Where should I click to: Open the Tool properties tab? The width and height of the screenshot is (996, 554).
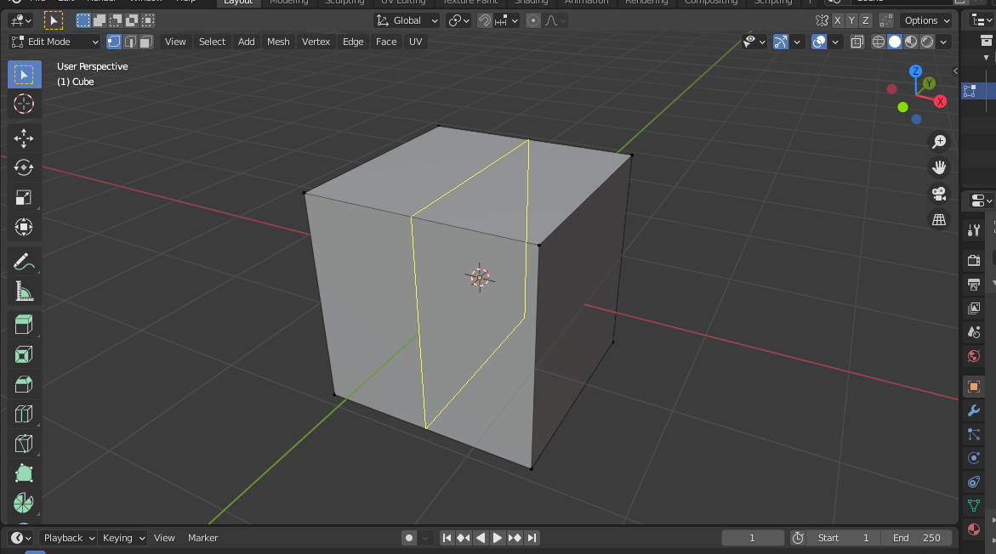(x=974, y=230)
